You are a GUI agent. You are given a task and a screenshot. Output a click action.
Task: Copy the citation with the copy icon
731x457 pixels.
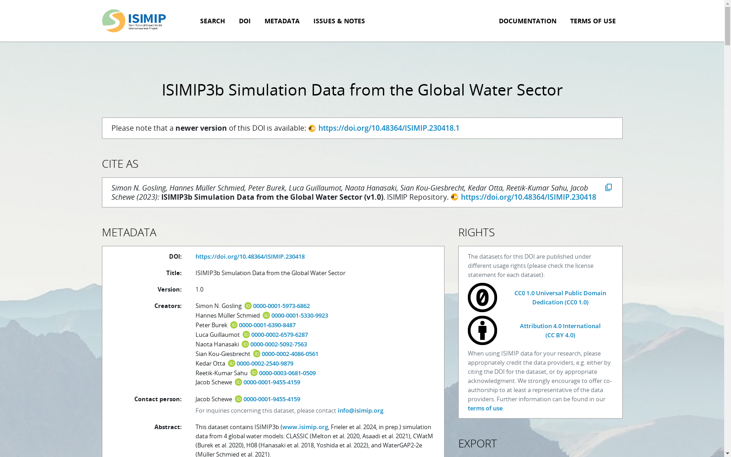click(609, 187)
